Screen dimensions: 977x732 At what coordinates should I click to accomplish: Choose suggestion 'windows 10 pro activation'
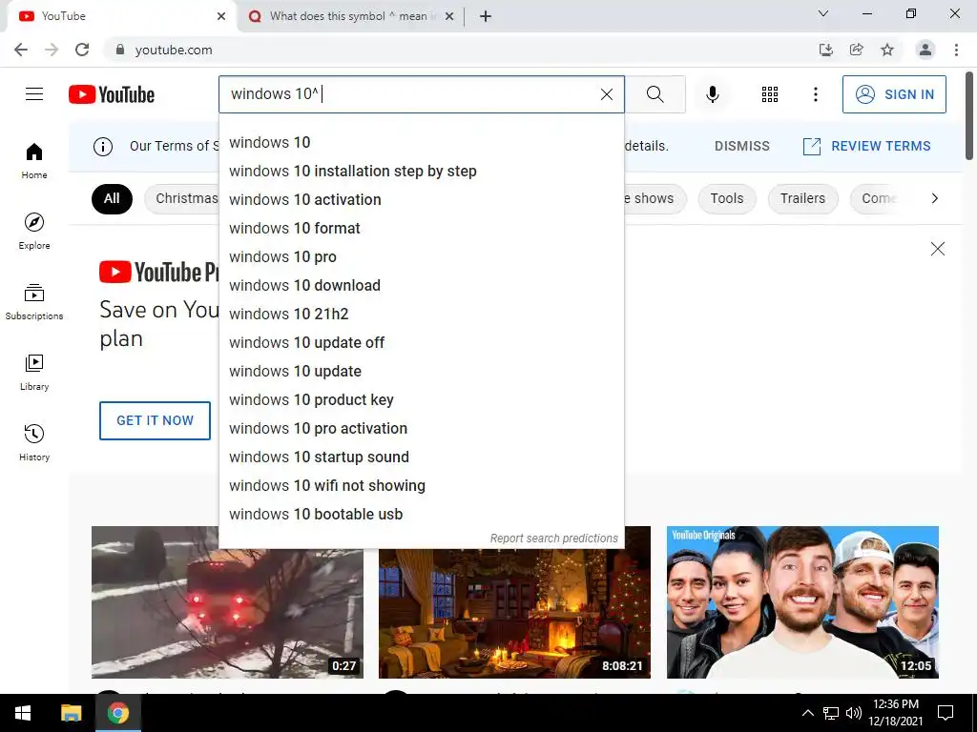(421, 429)
